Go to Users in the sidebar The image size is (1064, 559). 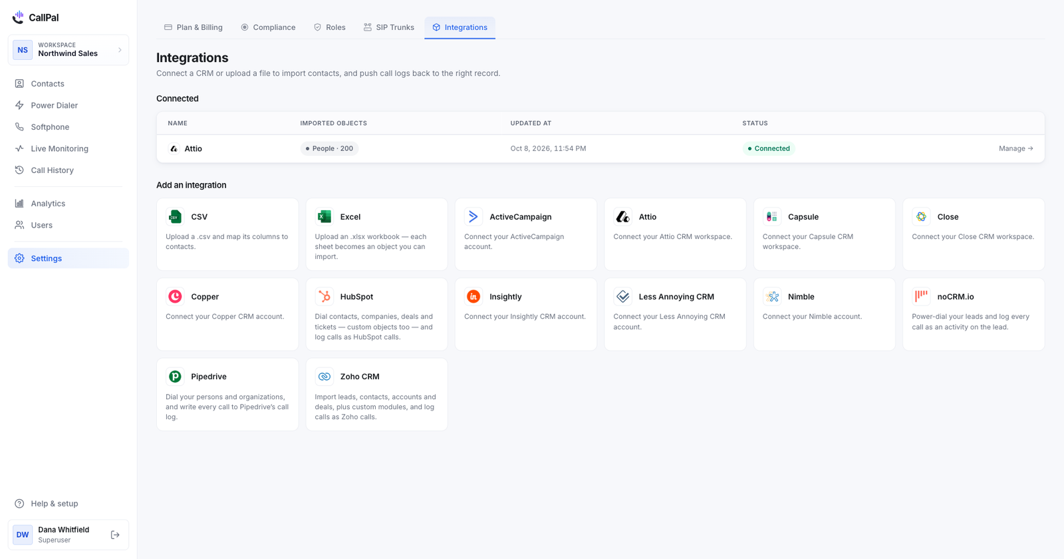[x=68, y=225]
